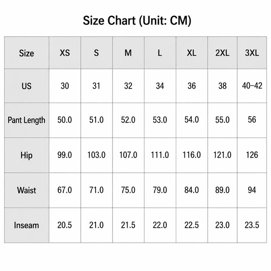The image size is (271, 271).
Task: Click the Hip row label
Action: coord(27,155)
